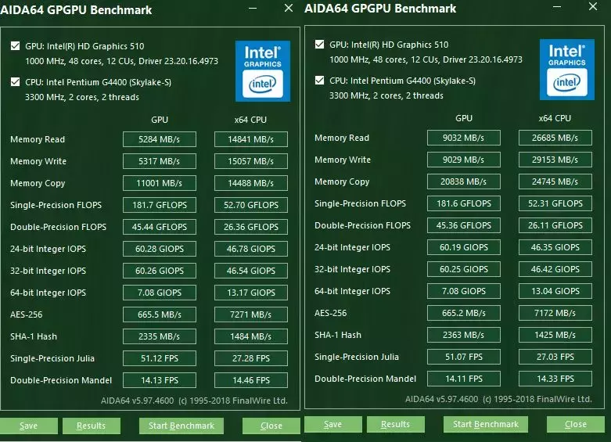Uncheck CPU Intel Pentium G4400 in left window
Image resolution: width=611 pixels, height=442 pixels.
(x=15, y=82)
